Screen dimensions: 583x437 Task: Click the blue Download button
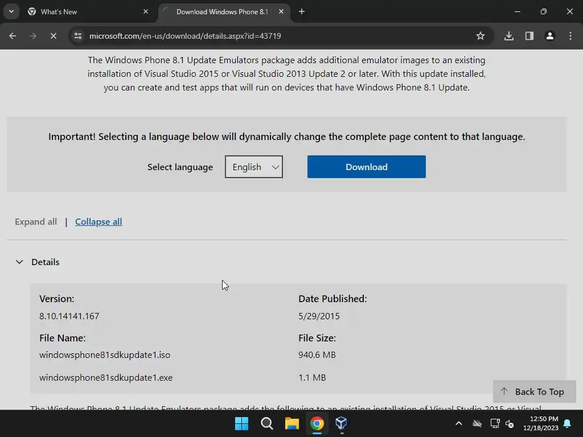(366, 167)
